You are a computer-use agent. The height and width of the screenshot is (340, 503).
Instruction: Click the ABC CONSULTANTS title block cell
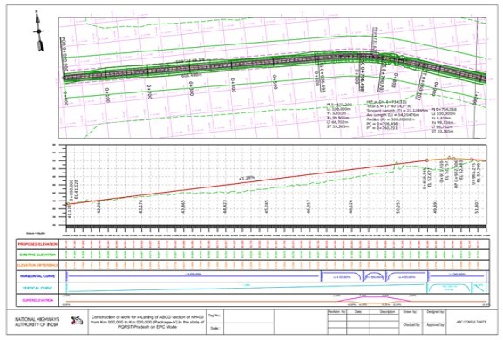(x=471, y=322)
